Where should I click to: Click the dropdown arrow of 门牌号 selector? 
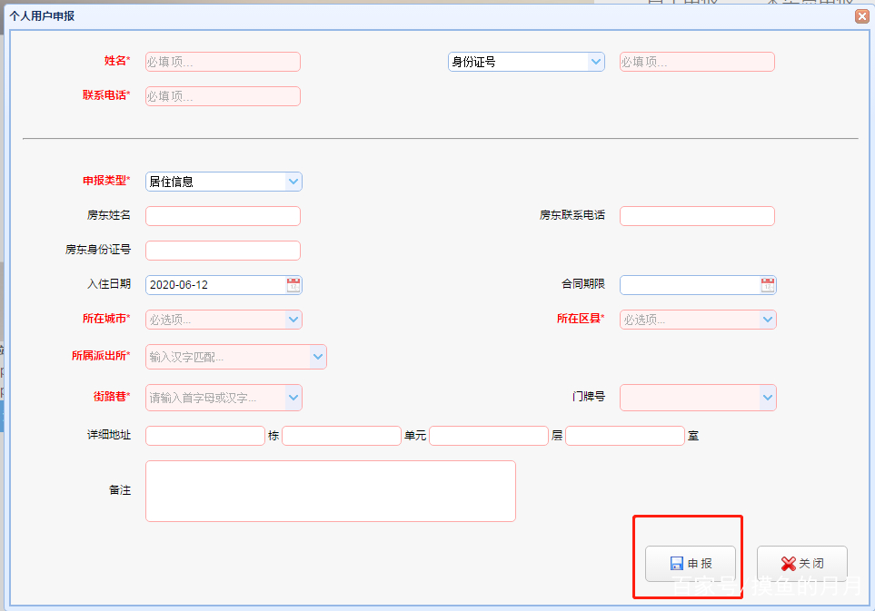coord(768,398)
